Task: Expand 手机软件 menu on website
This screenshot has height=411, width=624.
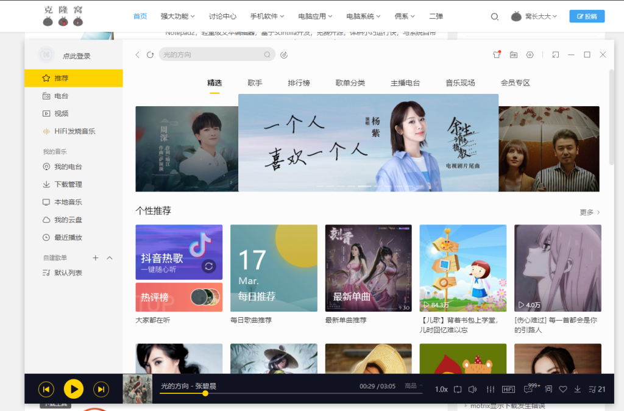Action: [x=267, y=16]
